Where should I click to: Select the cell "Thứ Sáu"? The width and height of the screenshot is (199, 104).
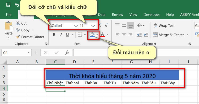pos(150,83)
